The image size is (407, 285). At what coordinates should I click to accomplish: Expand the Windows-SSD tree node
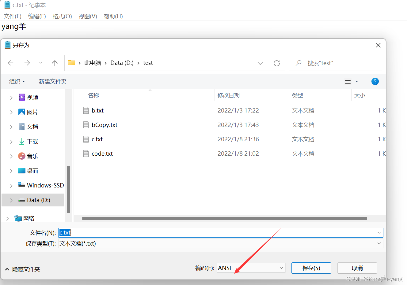click(11, 186)
